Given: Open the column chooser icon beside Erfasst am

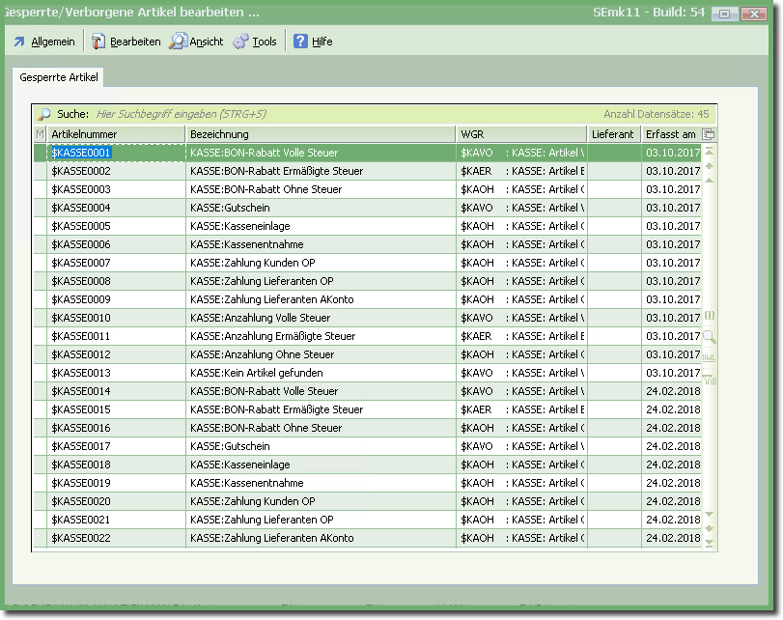Looking at the screenshot, I should [709, 134].
